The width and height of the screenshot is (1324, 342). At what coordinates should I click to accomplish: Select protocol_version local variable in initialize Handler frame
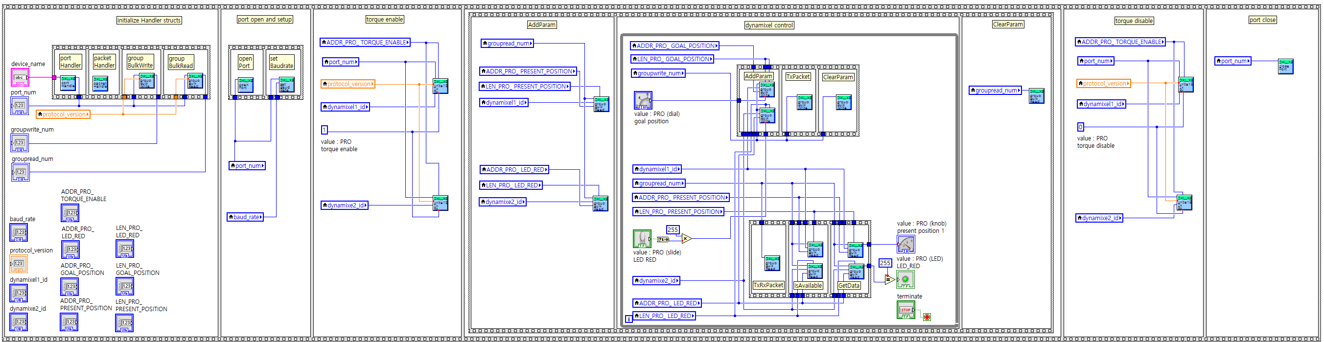coord(63,114)
